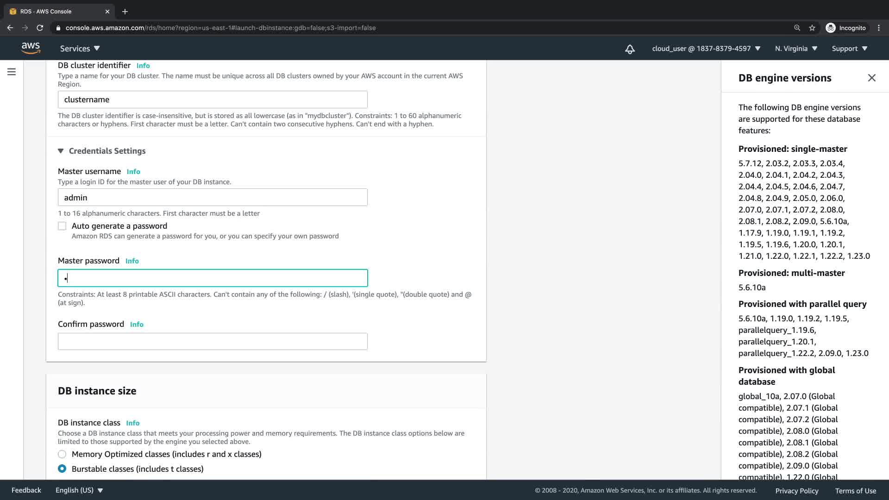
Task: Open a new browser tab
Action: pos(125,12)
